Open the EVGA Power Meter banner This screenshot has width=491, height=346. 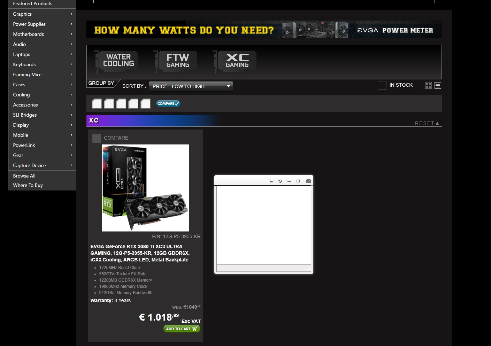click(264, 30)
